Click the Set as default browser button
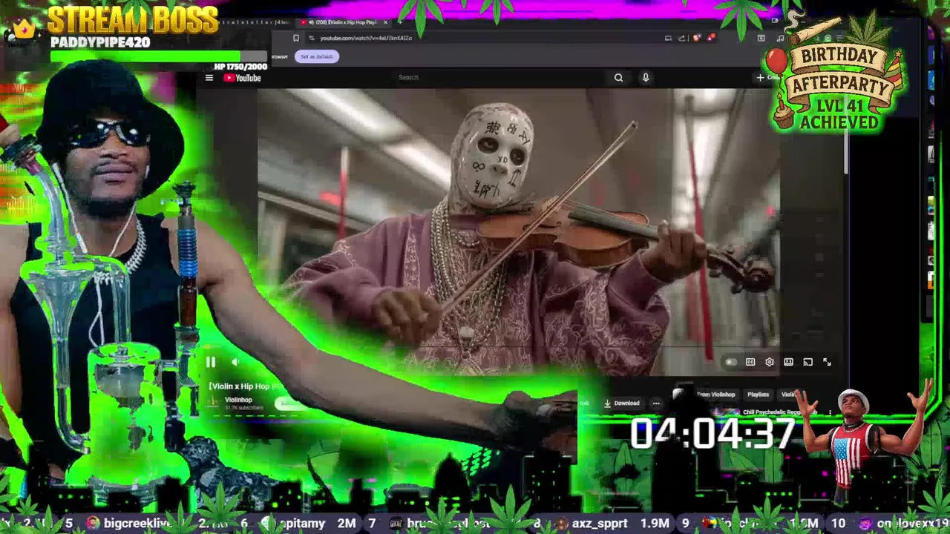This screenshot has height=534, width=950. point(317,56)
